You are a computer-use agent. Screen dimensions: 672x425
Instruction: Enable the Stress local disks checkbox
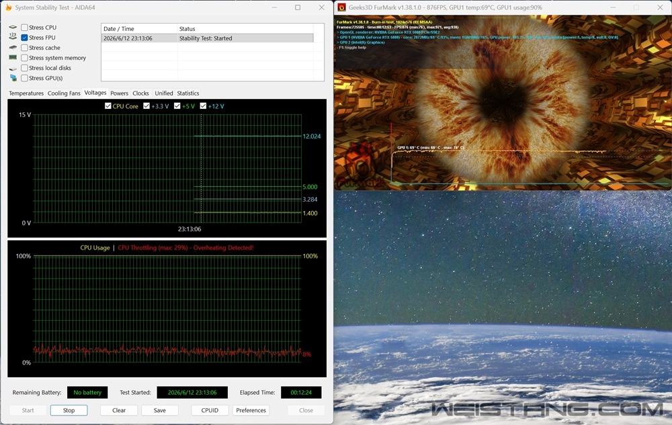[x=24, y=68]
